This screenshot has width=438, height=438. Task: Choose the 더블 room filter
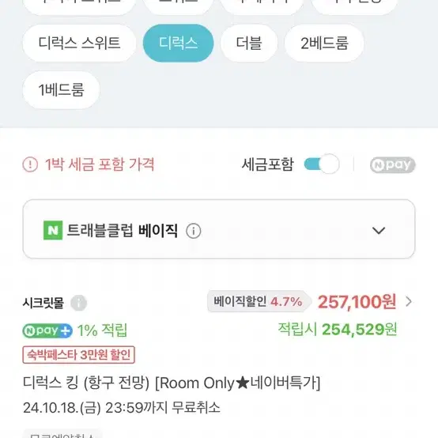tap(249, 43)
